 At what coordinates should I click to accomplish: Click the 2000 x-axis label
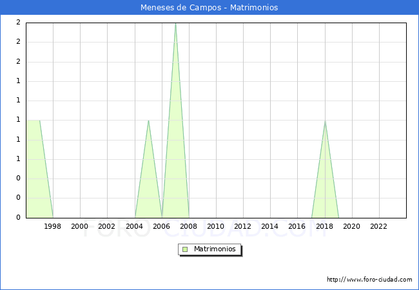click(x=80, y=226)
